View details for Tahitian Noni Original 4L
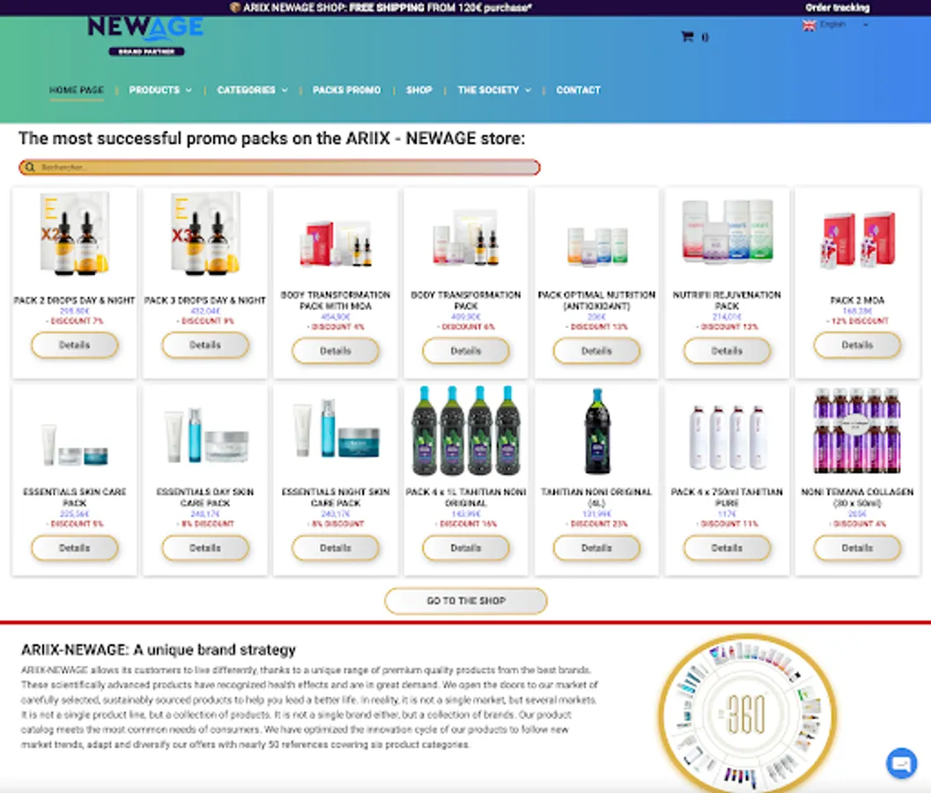Image resolution: width=931 pixels, height=793 pixels. click(x=596, y=548)
